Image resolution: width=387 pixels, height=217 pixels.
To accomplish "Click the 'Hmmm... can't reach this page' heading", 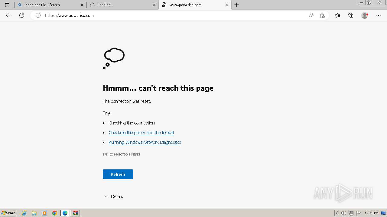I will pos(158,88).
